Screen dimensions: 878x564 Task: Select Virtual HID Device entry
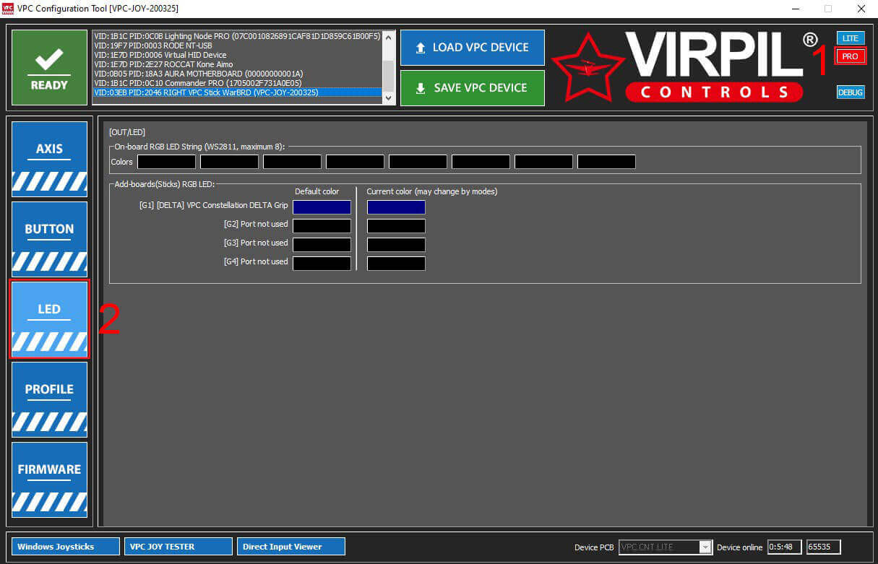pyautogui.click(x=237, y=55)
